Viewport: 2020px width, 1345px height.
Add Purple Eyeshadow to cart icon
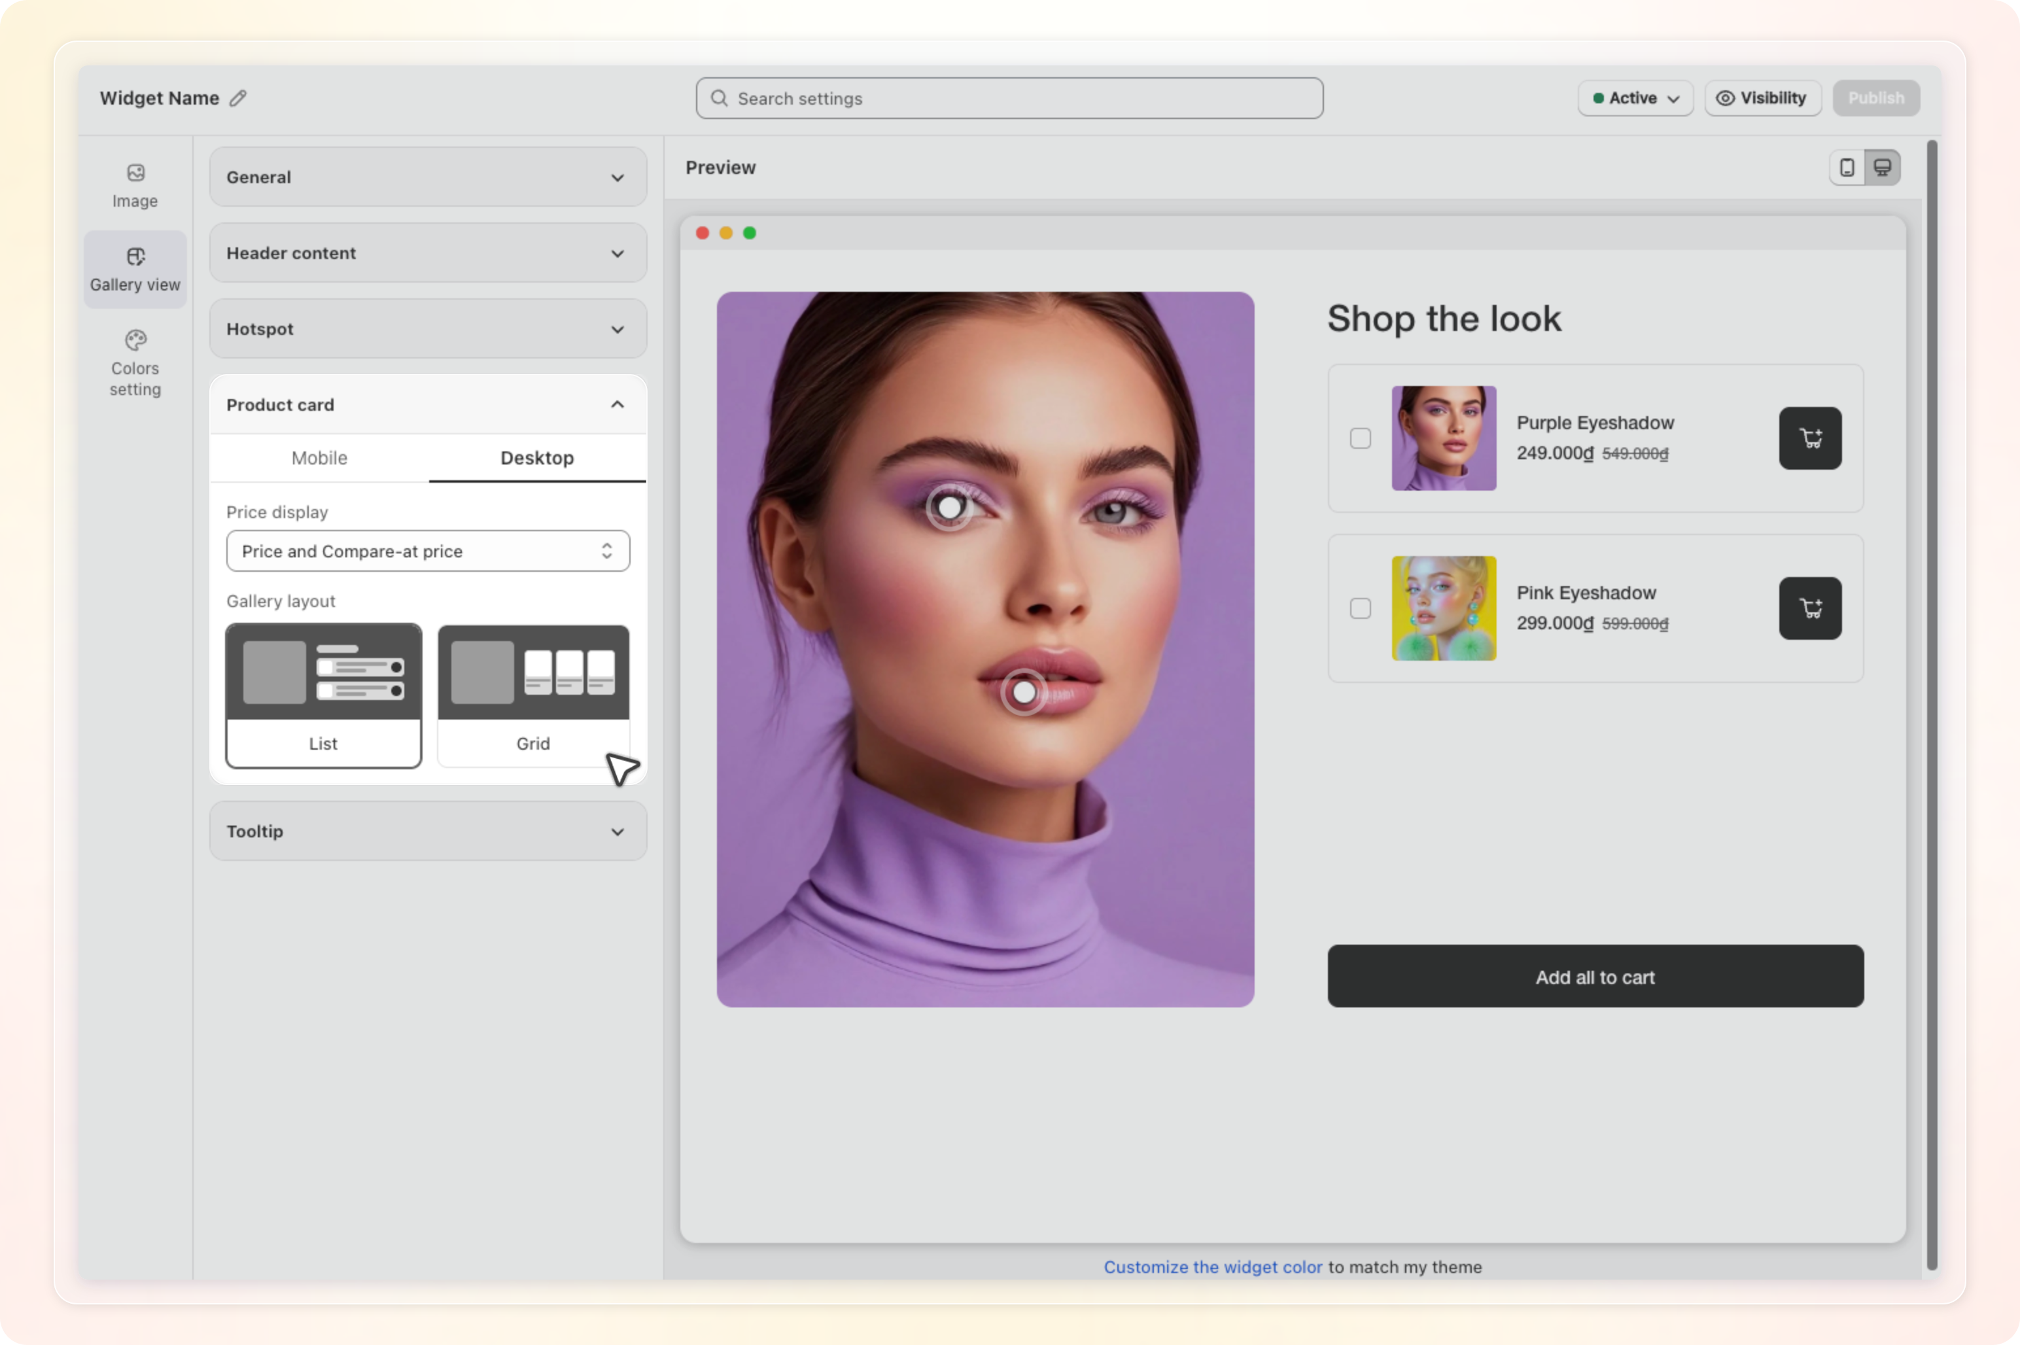(x=1810, y=438)
